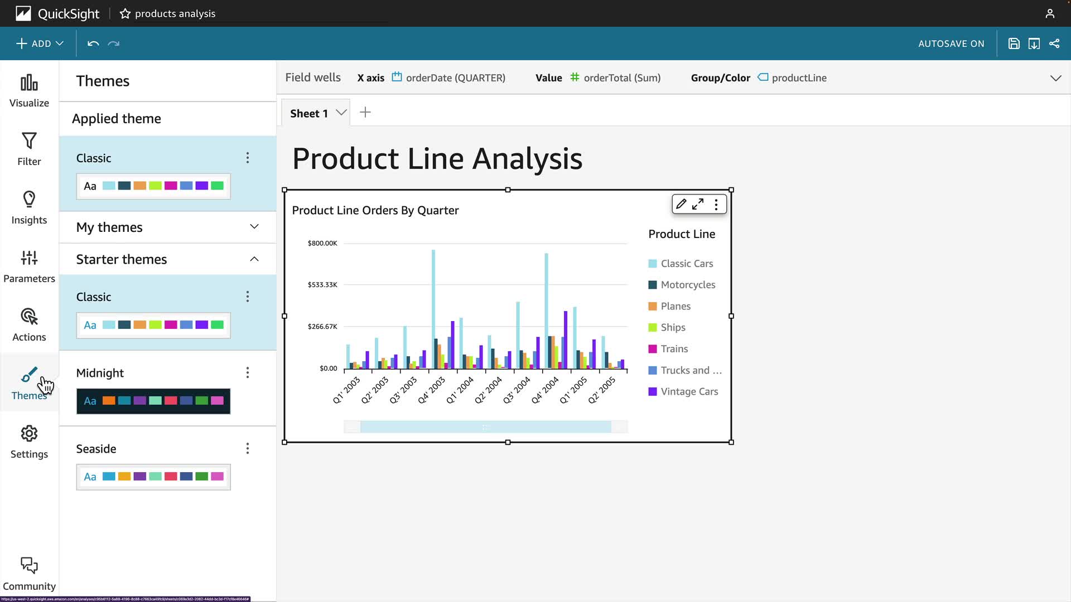
Task: Open the Insights panel
Action: 29,208
